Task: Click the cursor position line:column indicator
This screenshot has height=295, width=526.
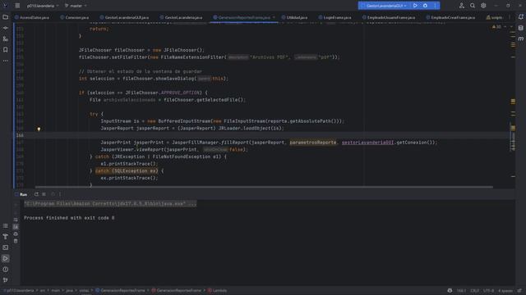Action: point(461,291)
